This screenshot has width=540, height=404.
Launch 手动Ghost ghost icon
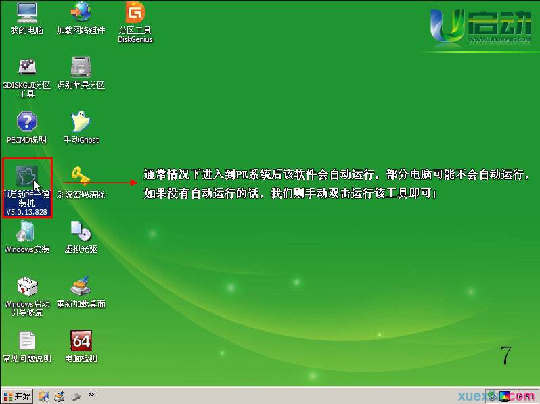81,122
